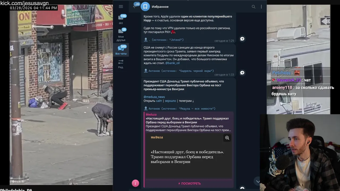This screenshot has width=340, height=191.
Task: Forward the message sourced from Jeteed
Action: click(242, 39)
